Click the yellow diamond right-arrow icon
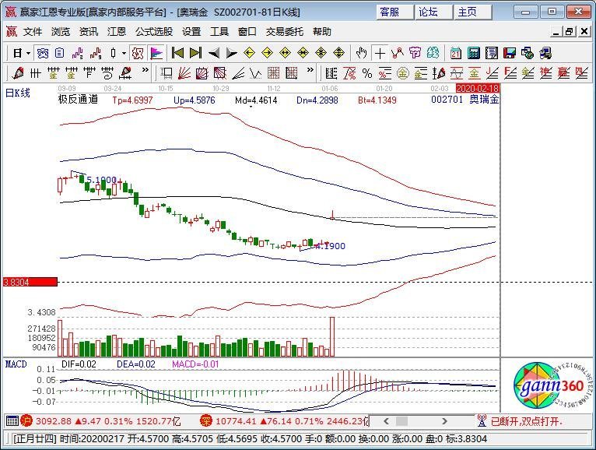The image size is (596, 450). tap(267, 53)
